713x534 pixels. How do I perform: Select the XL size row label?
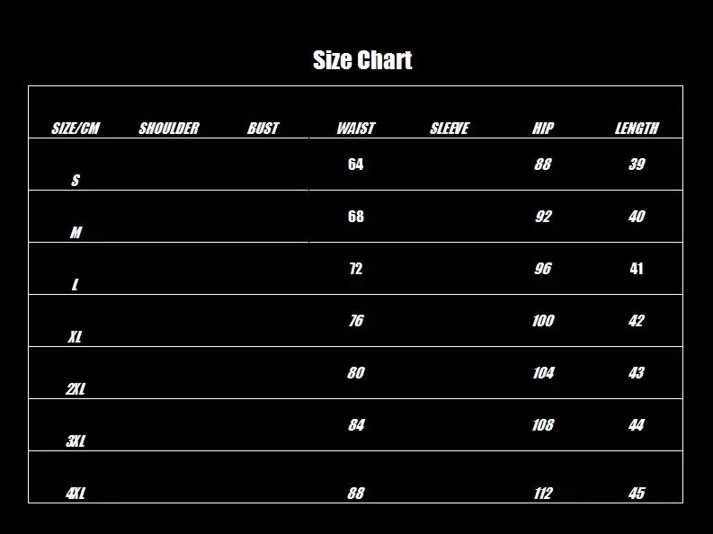tap(76, 337)
